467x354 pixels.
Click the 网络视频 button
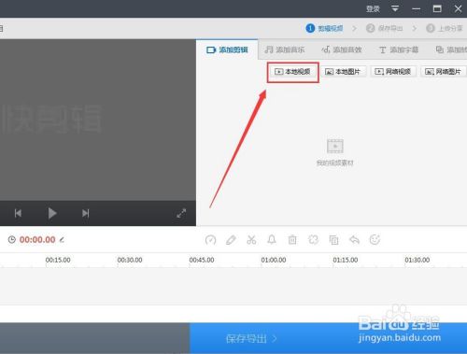393,72
